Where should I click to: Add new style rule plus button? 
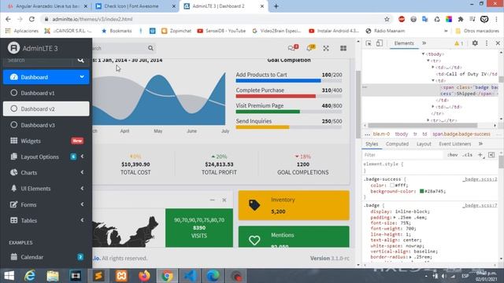(x=480, y=155)
